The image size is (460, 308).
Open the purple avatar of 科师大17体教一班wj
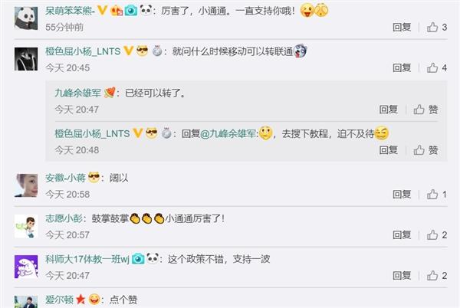click(26, 267)
